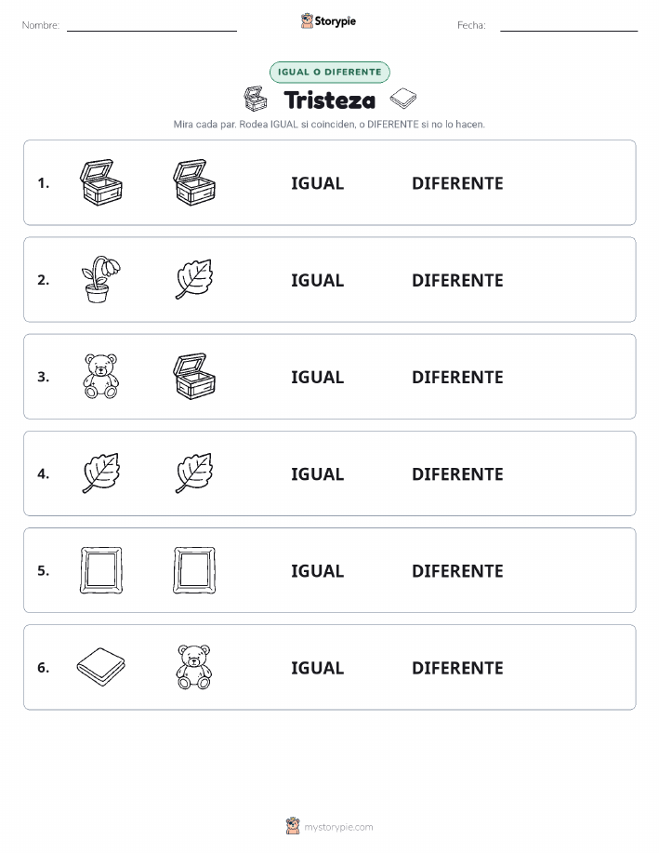Click the first picture frame in row 5
This screenshot has height=853, width=659.
tap(101, 569)
